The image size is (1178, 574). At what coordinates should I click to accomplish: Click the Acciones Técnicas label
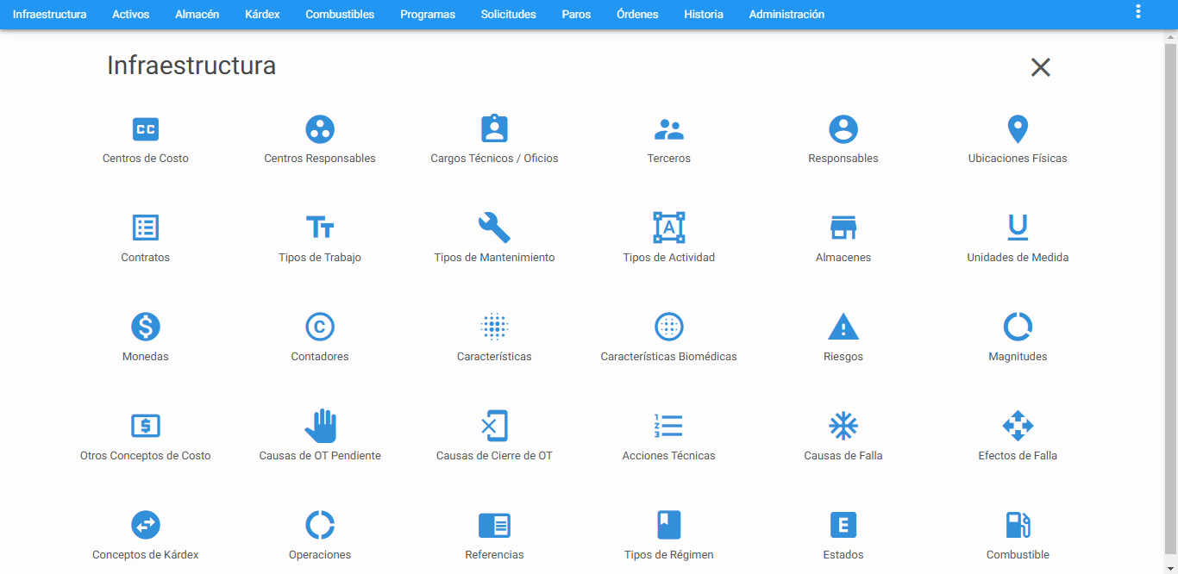pos(669,456)
